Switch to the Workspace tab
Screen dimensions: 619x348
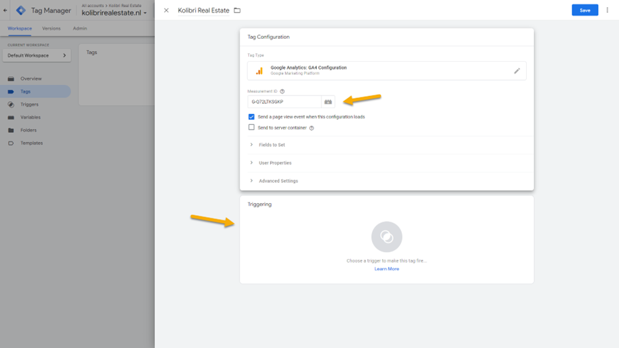coord(20,28)
